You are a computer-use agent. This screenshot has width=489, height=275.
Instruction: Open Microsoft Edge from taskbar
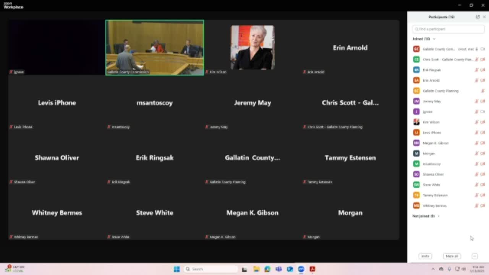tap(267, 269)
